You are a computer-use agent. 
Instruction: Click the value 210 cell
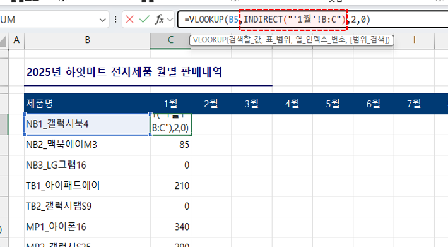170,186
